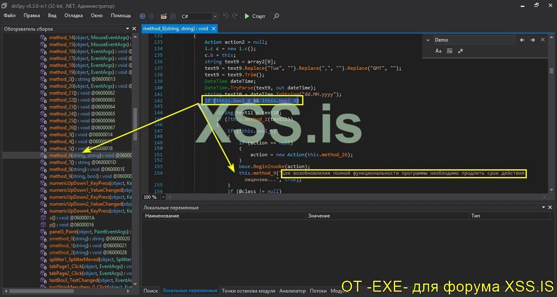Click the method icon beside panel3_Paint
This screenshot has height=297, width=557.
pos(43,232)
